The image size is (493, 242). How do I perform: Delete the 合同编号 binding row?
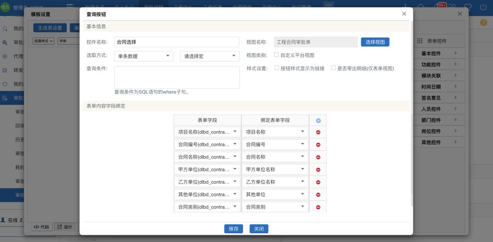coord(318,145)
